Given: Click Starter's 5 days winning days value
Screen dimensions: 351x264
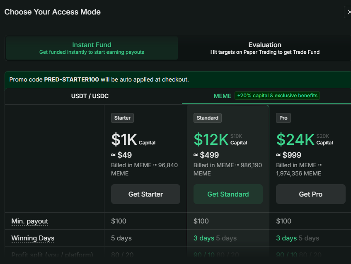Looking at the screenshot, I should [x=121, y=238].
